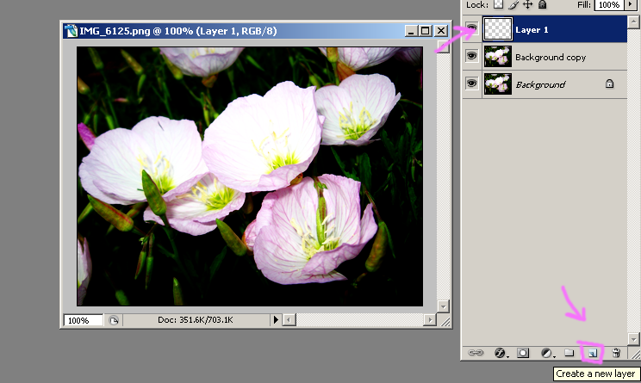
Task: Create a new group folder icon
Action: (569, 352)
